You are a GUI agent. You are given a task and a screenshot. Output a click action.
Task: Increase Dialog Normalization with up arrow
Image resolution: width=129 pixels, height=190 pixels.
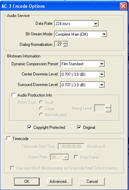pos(65,43)
